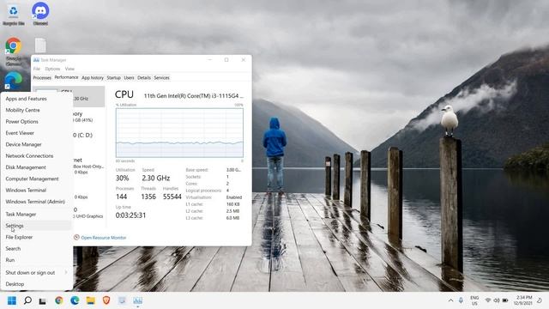This screenshot has width=549, height=309.
Task: Open the Recycle Bin desktop icon
Action: pyautogui.click(x=14, y=15)
